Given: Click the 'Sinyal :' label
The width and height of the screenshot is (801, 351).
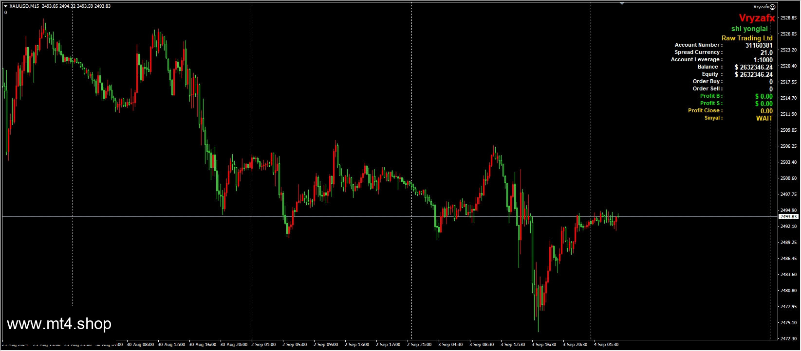Looking at the screenshot, I should point(713,118).
